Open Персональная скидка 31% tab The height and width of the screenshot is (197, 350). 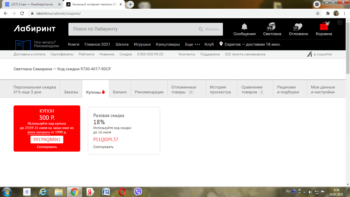pyautogui.click(x=35, y=90)
